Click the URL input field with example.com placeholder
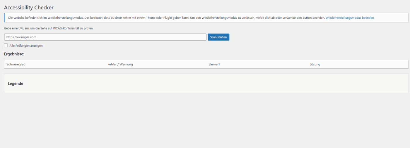Image resolution: width=410 pixels, height=148 pixels. coord(105,37)
